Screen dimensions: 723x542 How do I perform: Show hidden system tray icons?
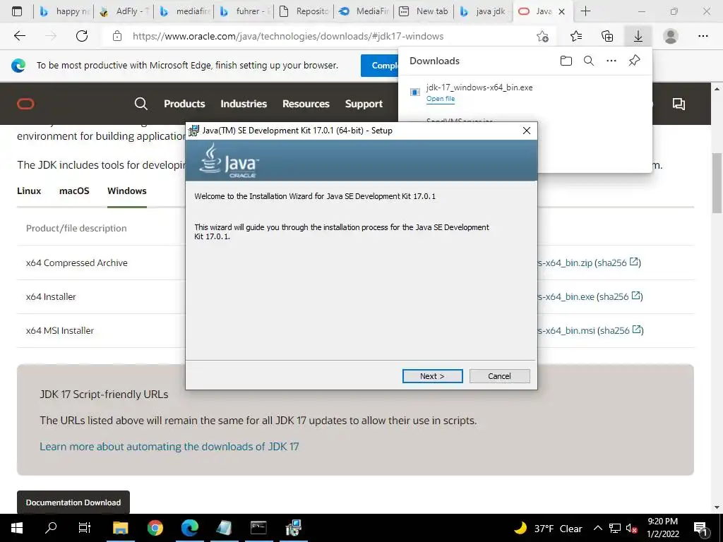click(597, 528)
